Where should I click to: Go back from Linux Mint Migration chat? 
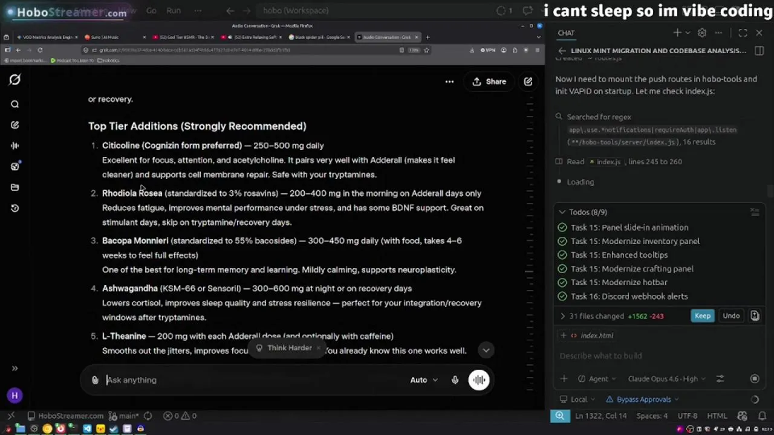(x=562, y=51)
